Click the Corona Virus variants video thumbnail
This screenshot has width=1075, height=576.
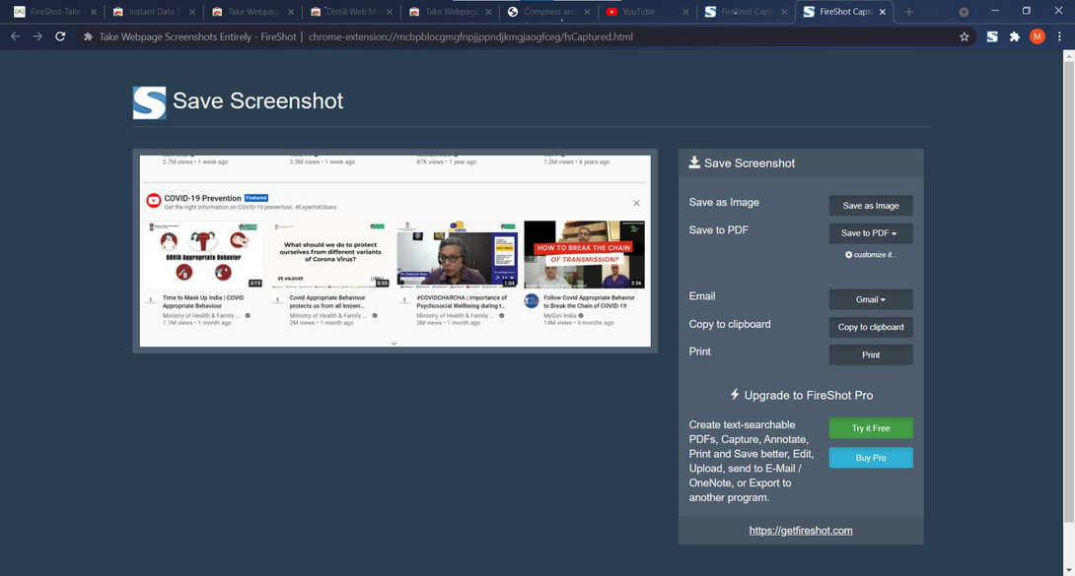pos(330,254)
